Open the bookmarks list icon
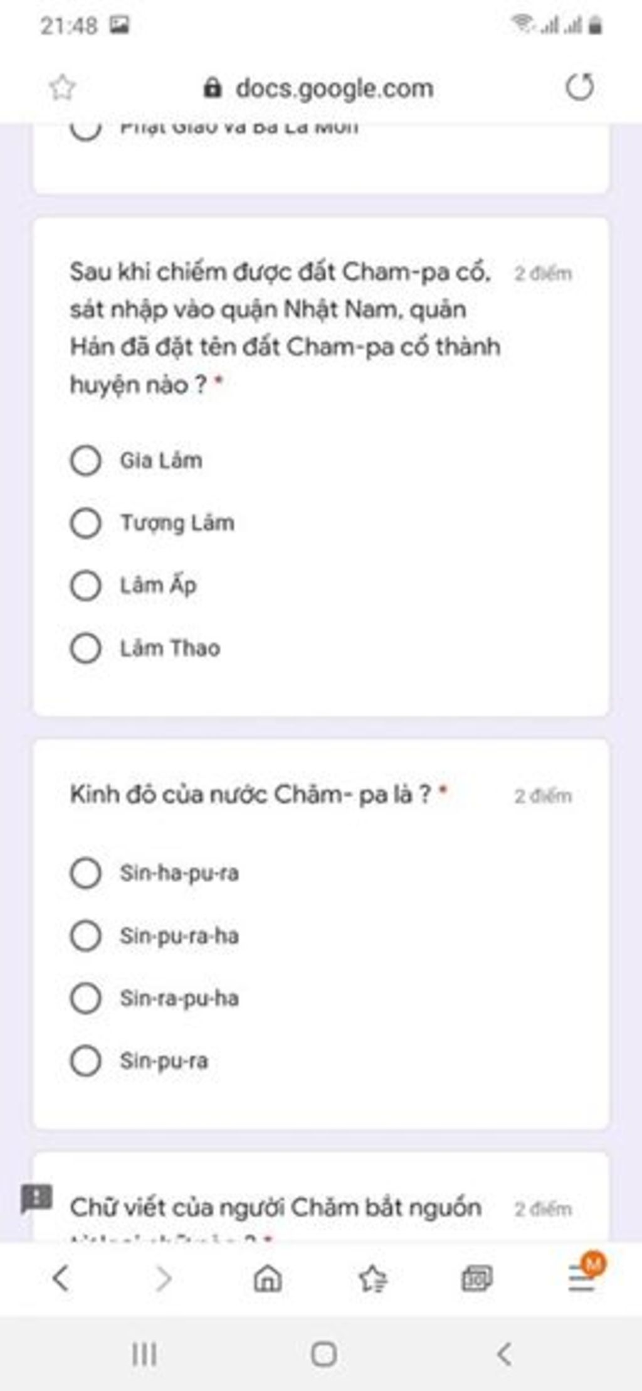Image resolution: width=642 pixels, height=1391 pixels. coord(373,1278)
